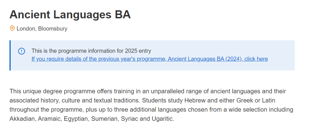Viewport: 313px width, 133px height.
Task: Click the blue info circle icon
Action: [21, 51]
